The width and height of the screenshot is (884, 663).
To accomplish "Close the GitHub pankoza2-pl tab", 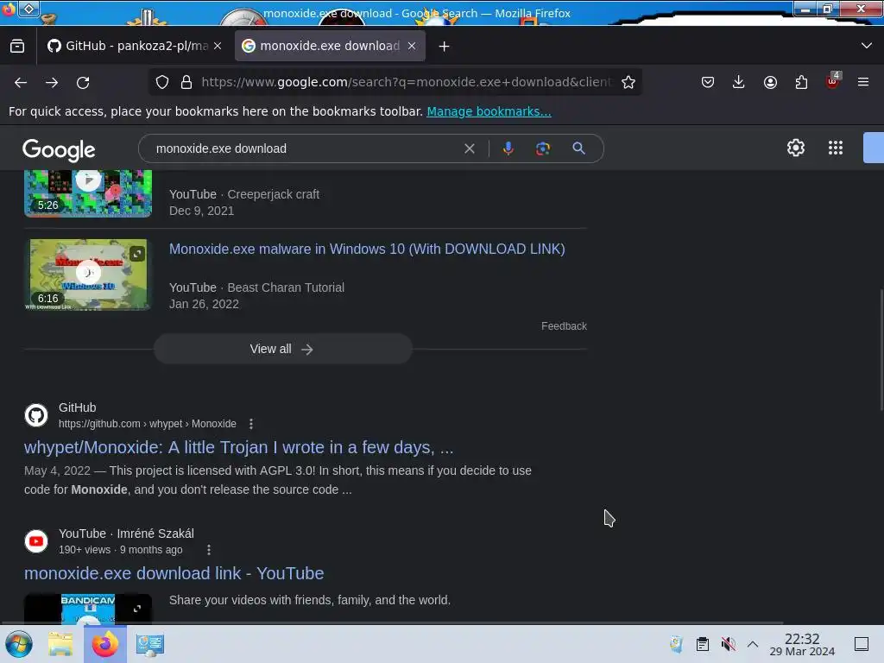I will [x=218, y=47].
